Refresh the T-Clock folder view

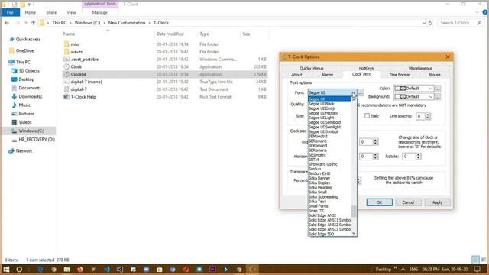point(430,23)
